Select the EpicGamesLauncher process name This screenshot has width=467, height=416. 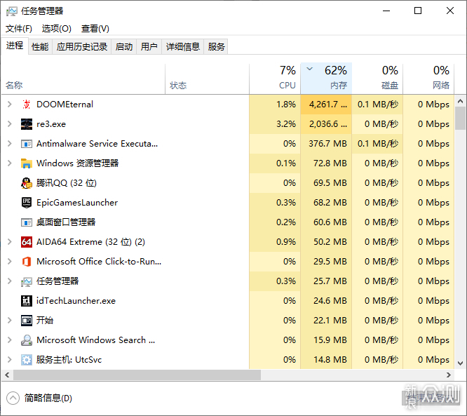[77, 203]
